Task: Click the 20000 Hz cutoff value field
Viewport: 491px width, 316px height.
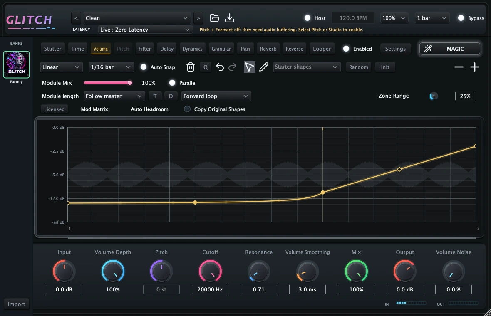Action: click(210, 289)
